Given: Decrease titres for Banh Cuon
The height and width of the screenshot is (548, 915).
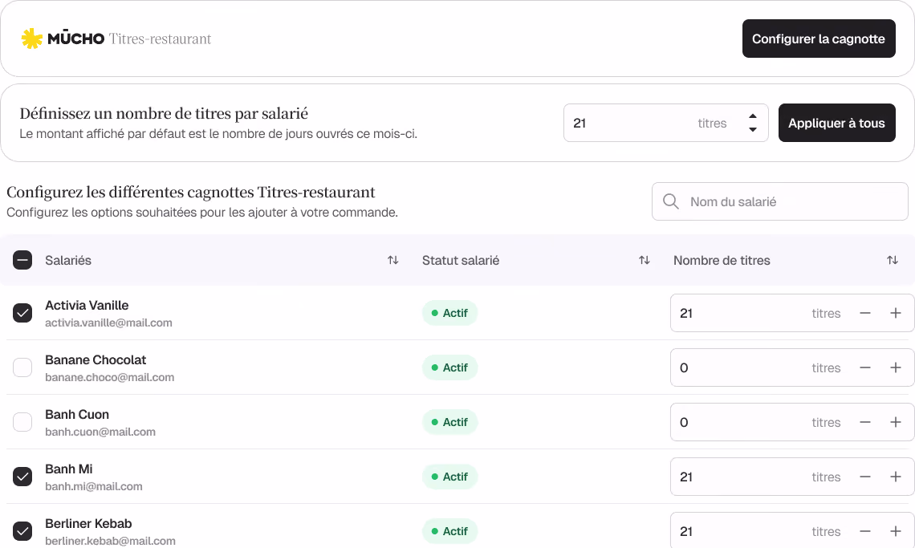Looking at the screenshot, I should tap(864, 422).
